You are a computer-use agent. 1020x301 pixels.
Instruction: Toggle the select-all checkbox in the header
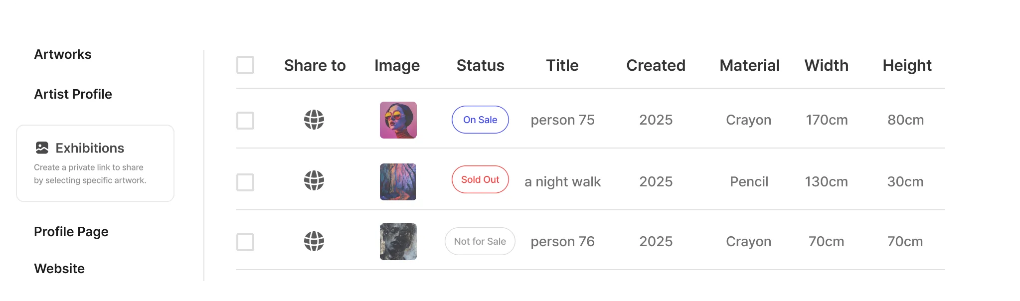(x=245, y=65)
